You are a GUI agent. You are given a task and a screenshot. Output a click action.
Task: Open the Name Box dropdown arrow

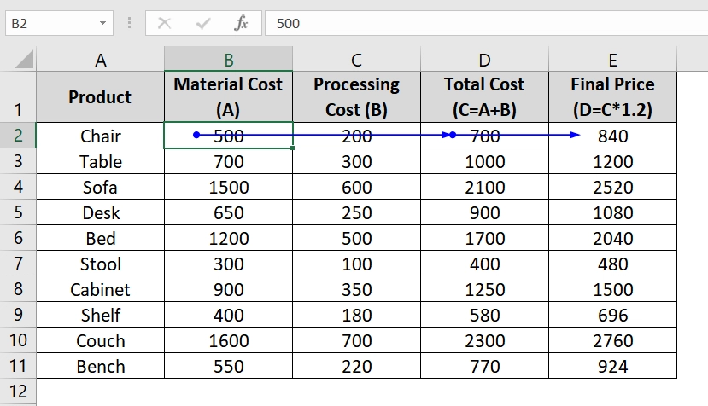[103, 23]
